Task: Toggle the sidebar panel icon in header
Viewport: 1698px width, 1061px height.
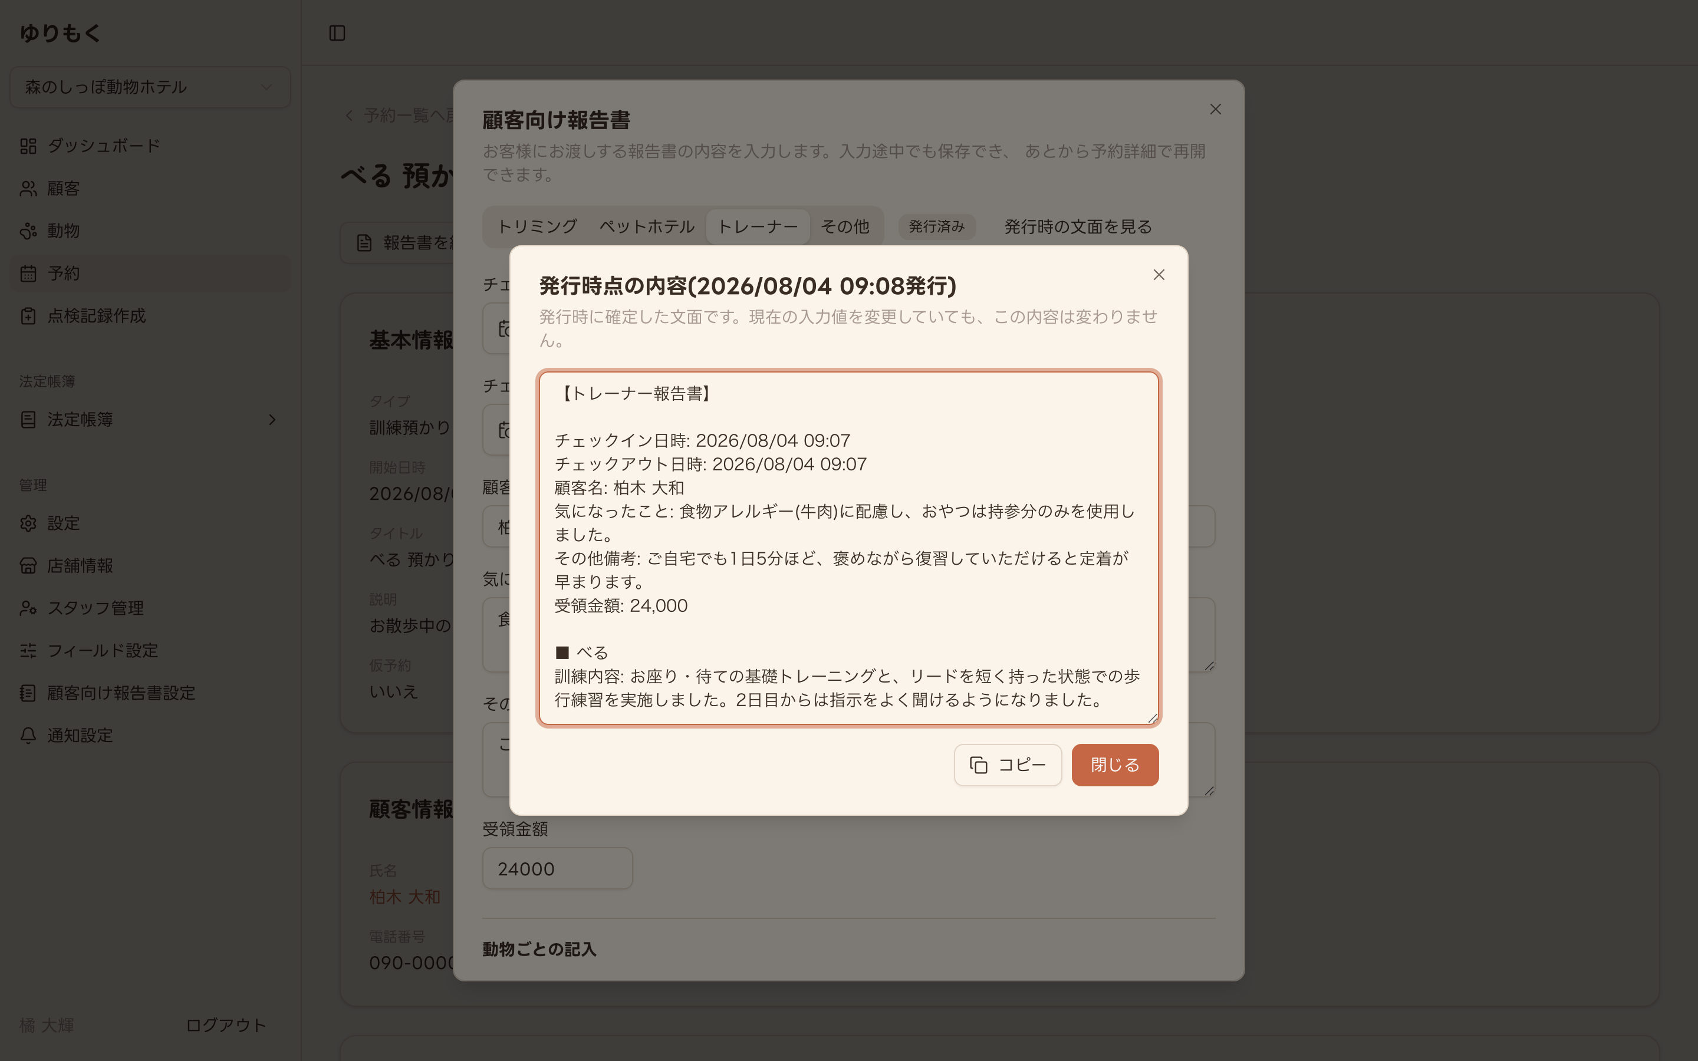Action: tap(337, 33)
